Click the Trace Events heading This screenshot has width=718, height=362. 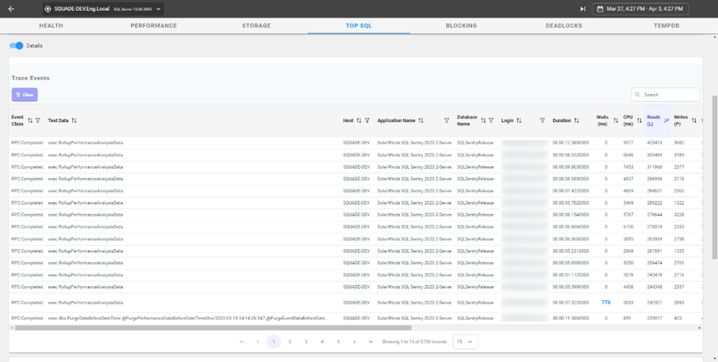pyautogui.click(x=31, y=78)
